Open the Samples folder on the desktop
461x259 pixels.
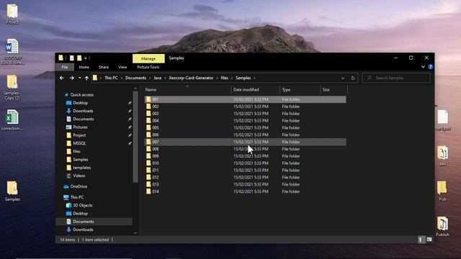[x=12, y=191]
